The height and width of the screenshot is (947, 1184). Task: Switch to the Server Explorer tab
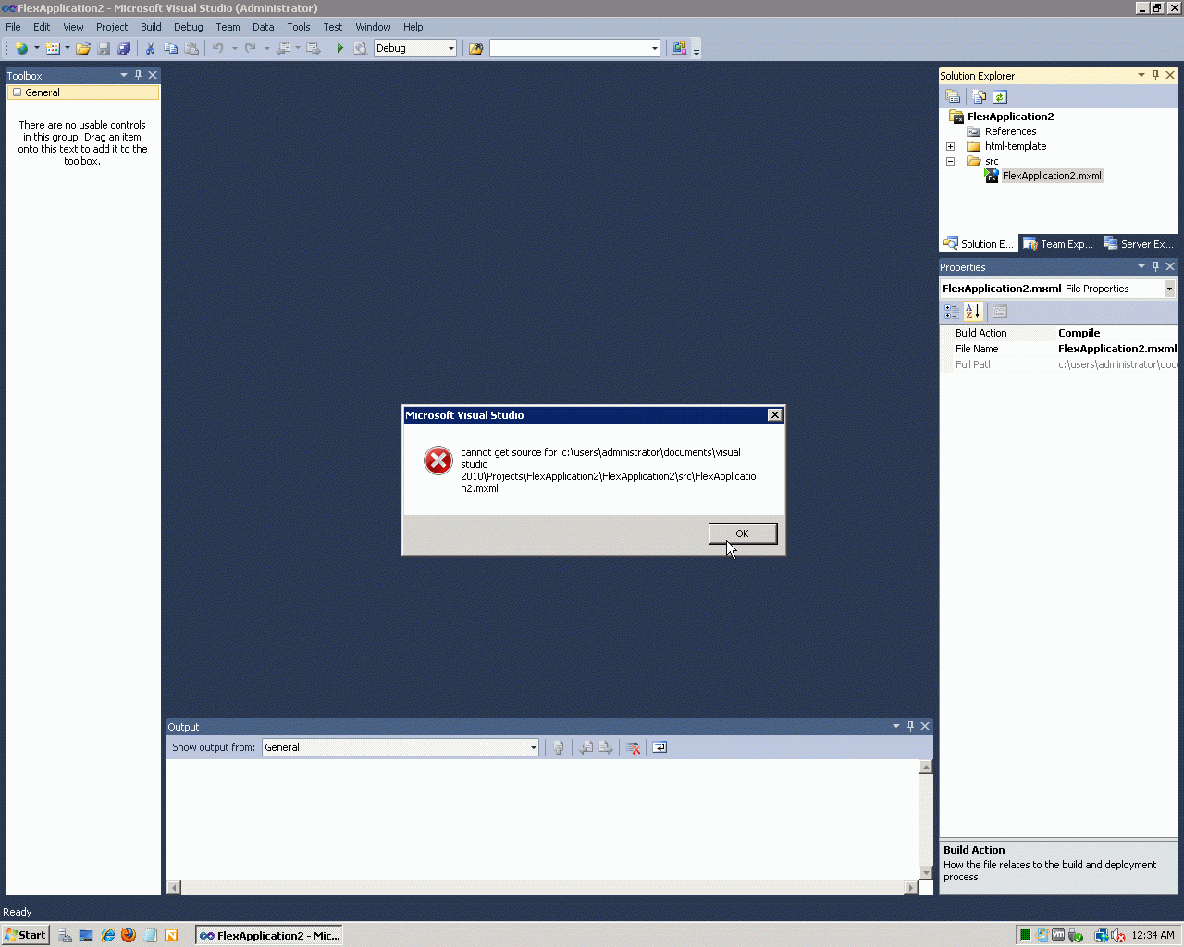click(x=1139, y=244)
